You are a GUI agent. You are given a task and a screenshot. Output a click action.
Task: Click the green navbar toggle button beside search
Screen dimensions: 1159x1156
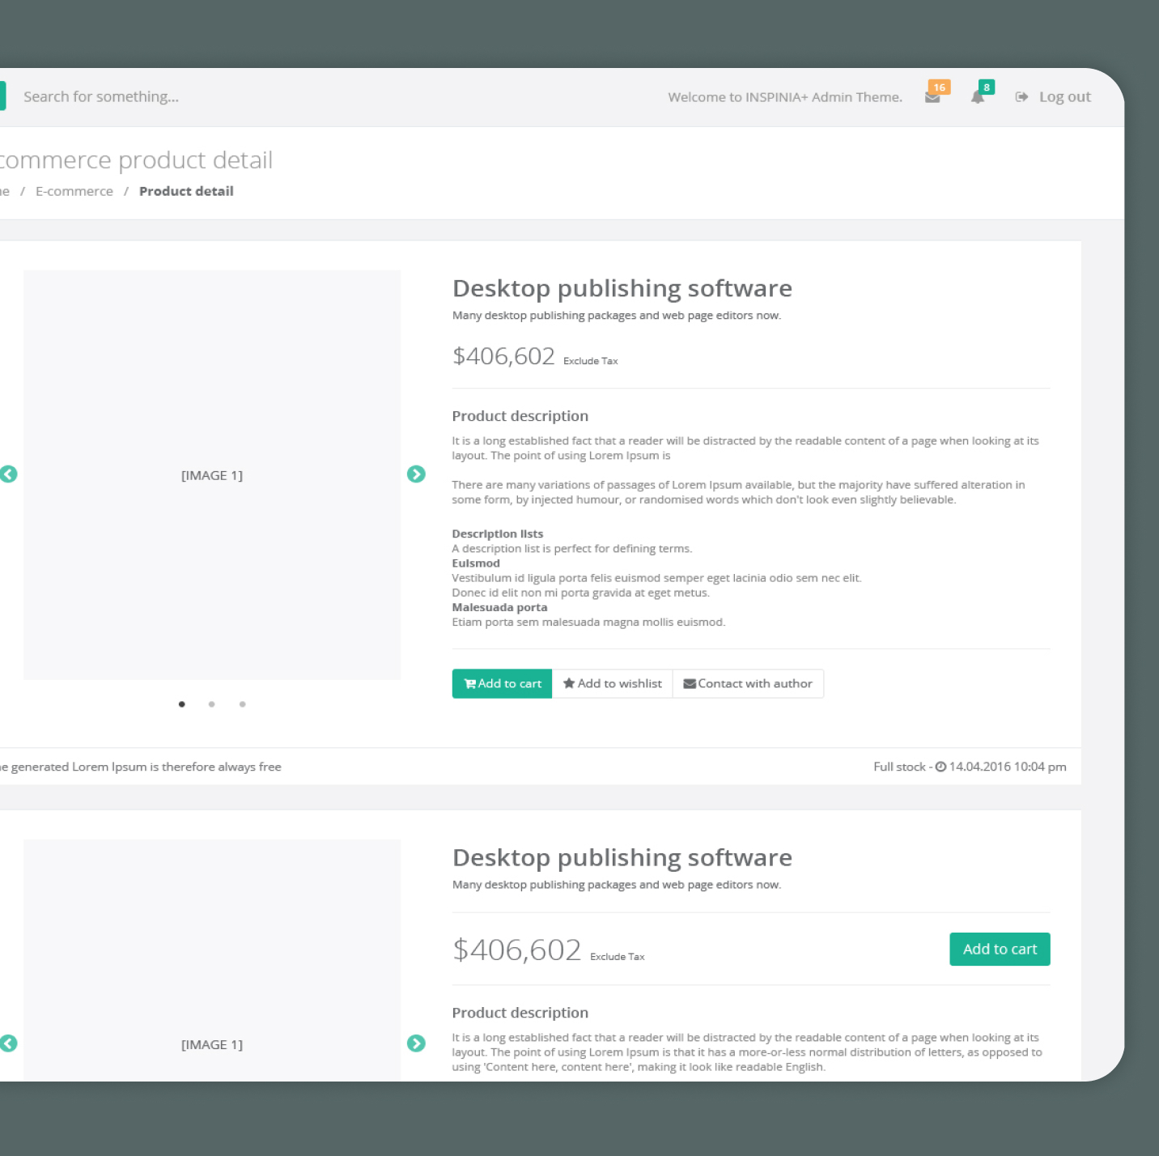(2, 96)
